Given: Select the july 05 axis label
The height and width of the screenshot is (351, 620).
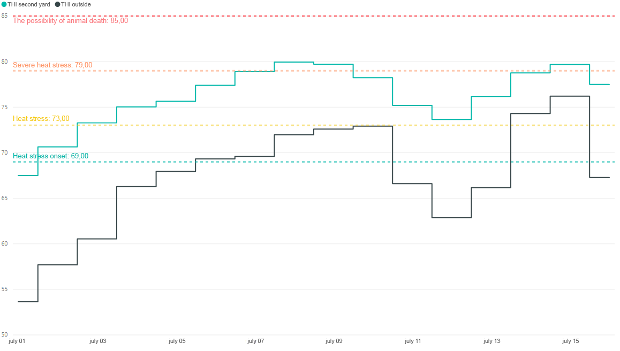Looking at the screenshot, I should [x=177, y=341].
